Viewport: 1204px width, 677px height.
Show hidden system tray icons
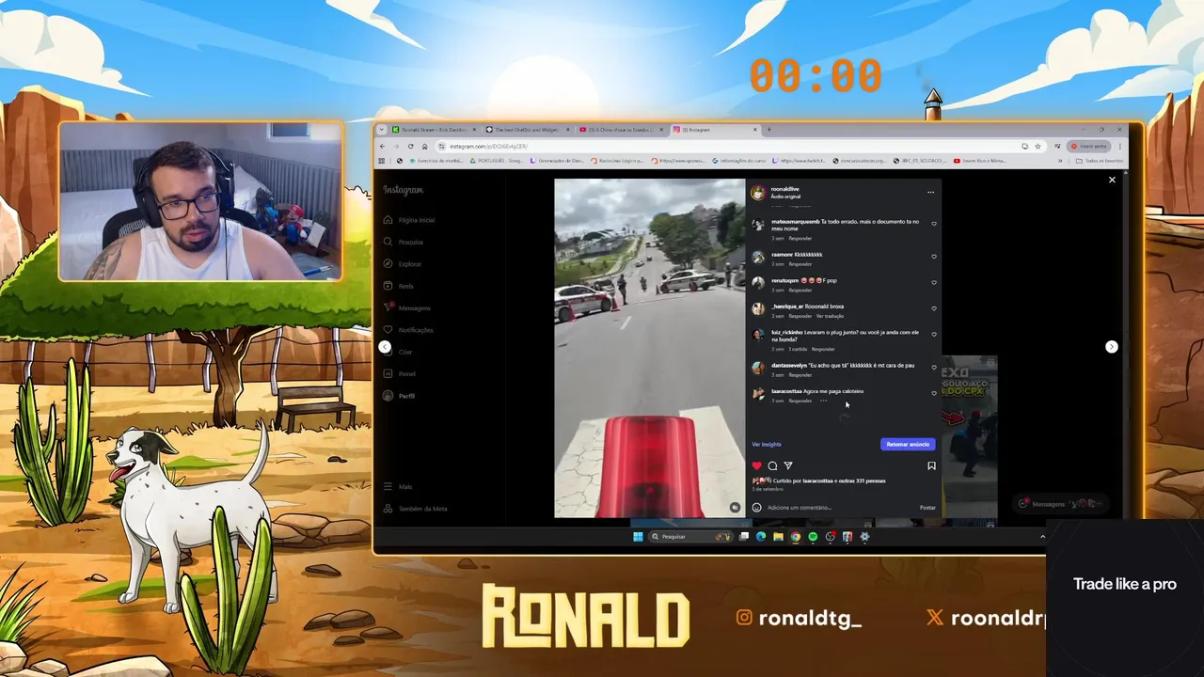[1041, 537]
